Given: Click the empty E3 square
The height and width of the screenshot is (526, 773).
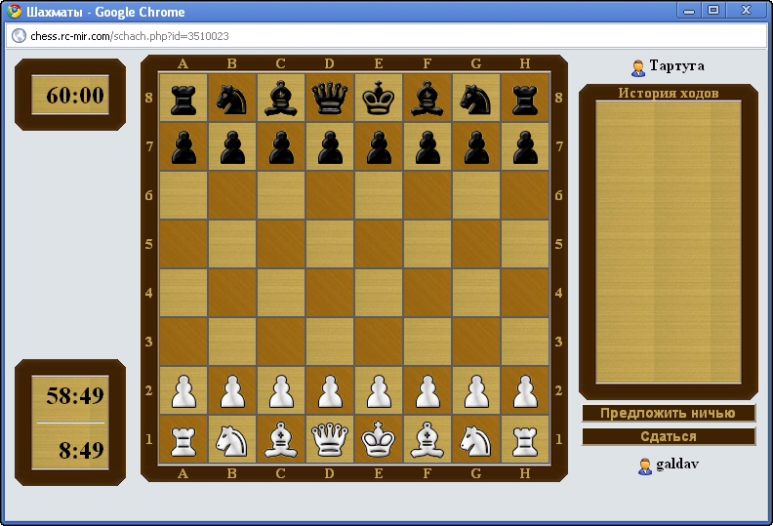Looking at the screenshot, I should coord(379,342).
